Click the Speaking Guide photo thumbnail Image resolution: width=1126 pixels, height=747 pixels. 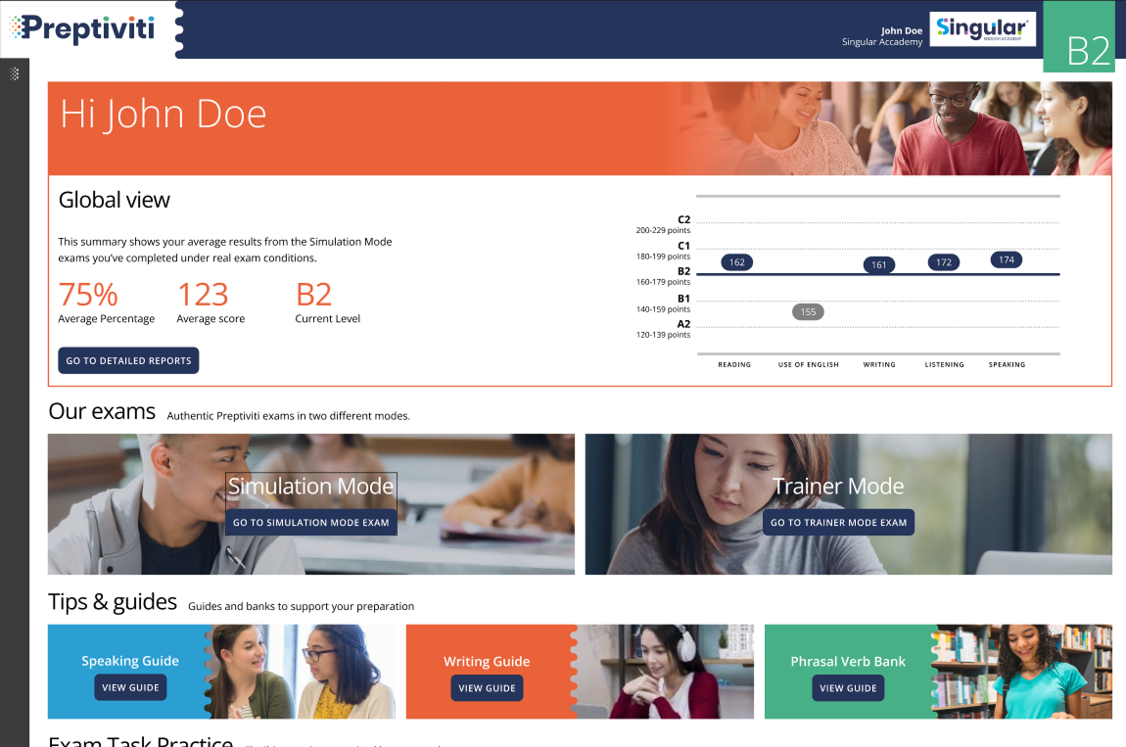(304, 672)
